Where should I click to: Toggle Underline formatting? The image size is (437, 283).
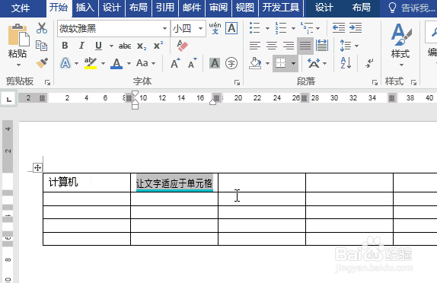[98, 46]
